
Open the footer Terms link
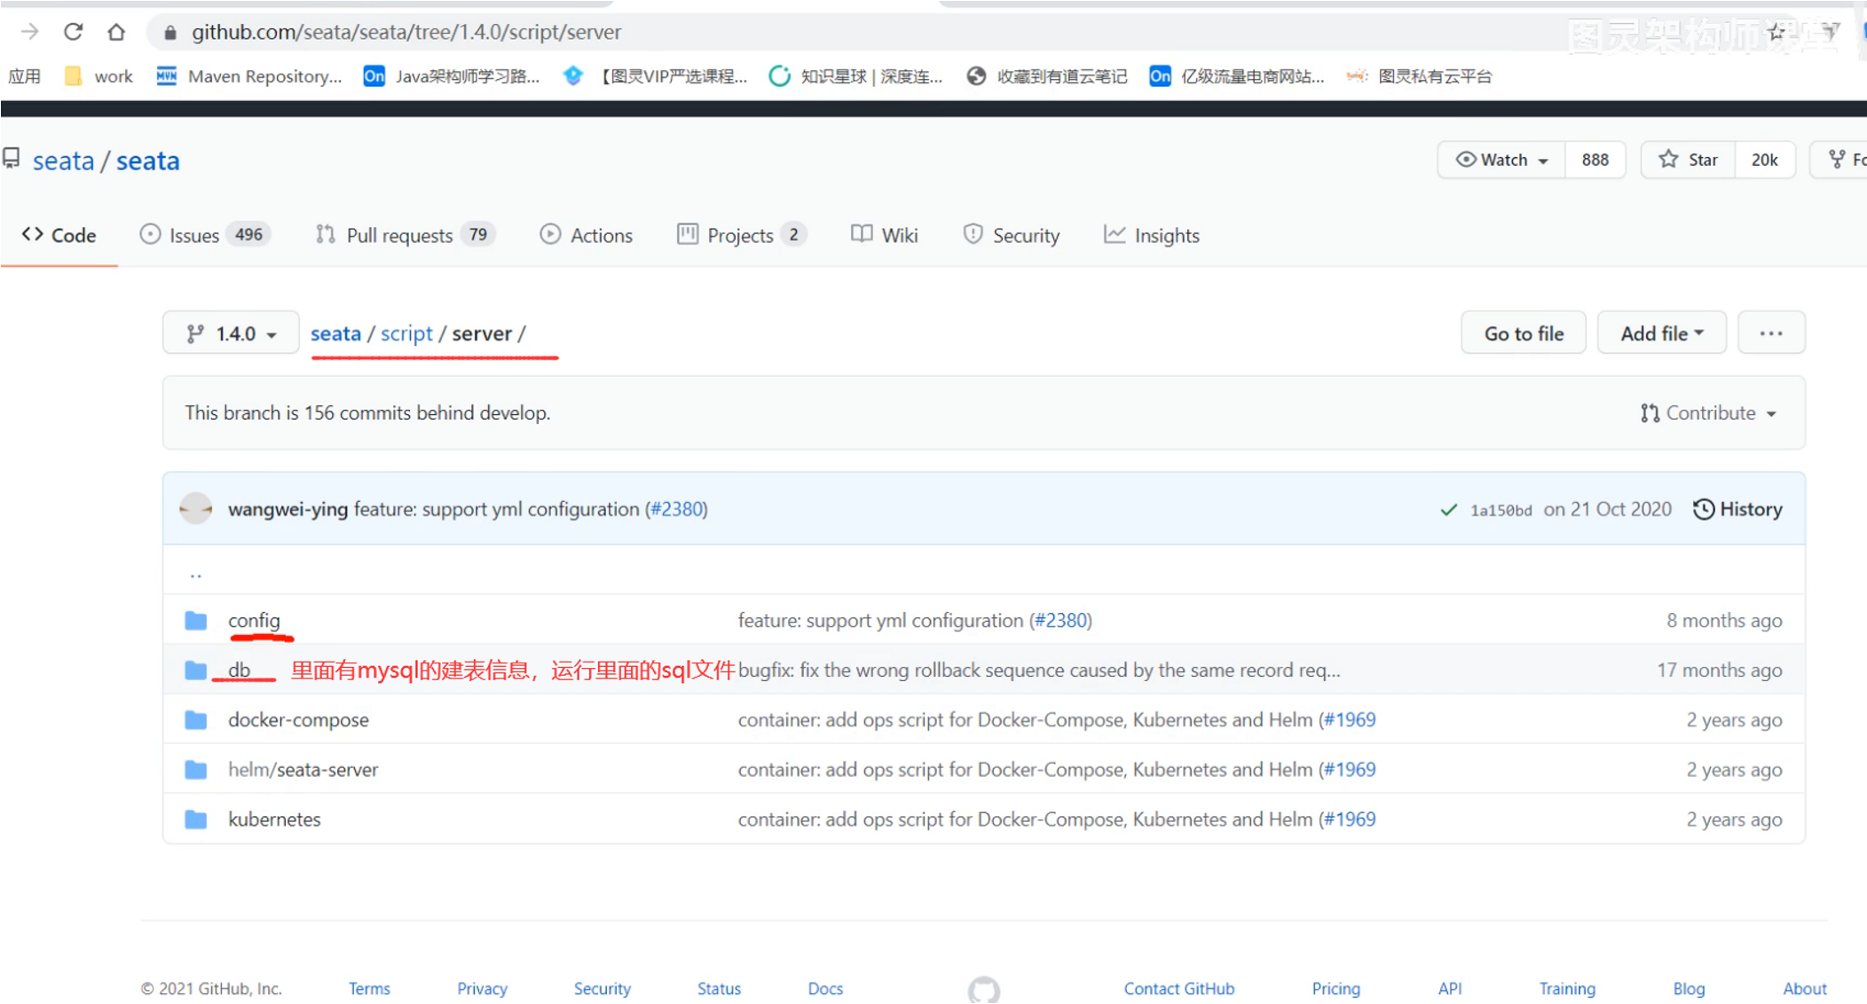pyautogui.click(x=369, y=989)
